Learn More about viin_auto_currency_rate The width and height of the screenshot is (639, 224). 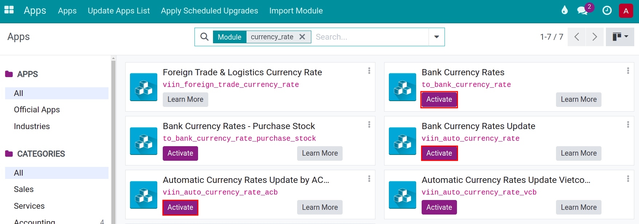click(x=579, y=153)
